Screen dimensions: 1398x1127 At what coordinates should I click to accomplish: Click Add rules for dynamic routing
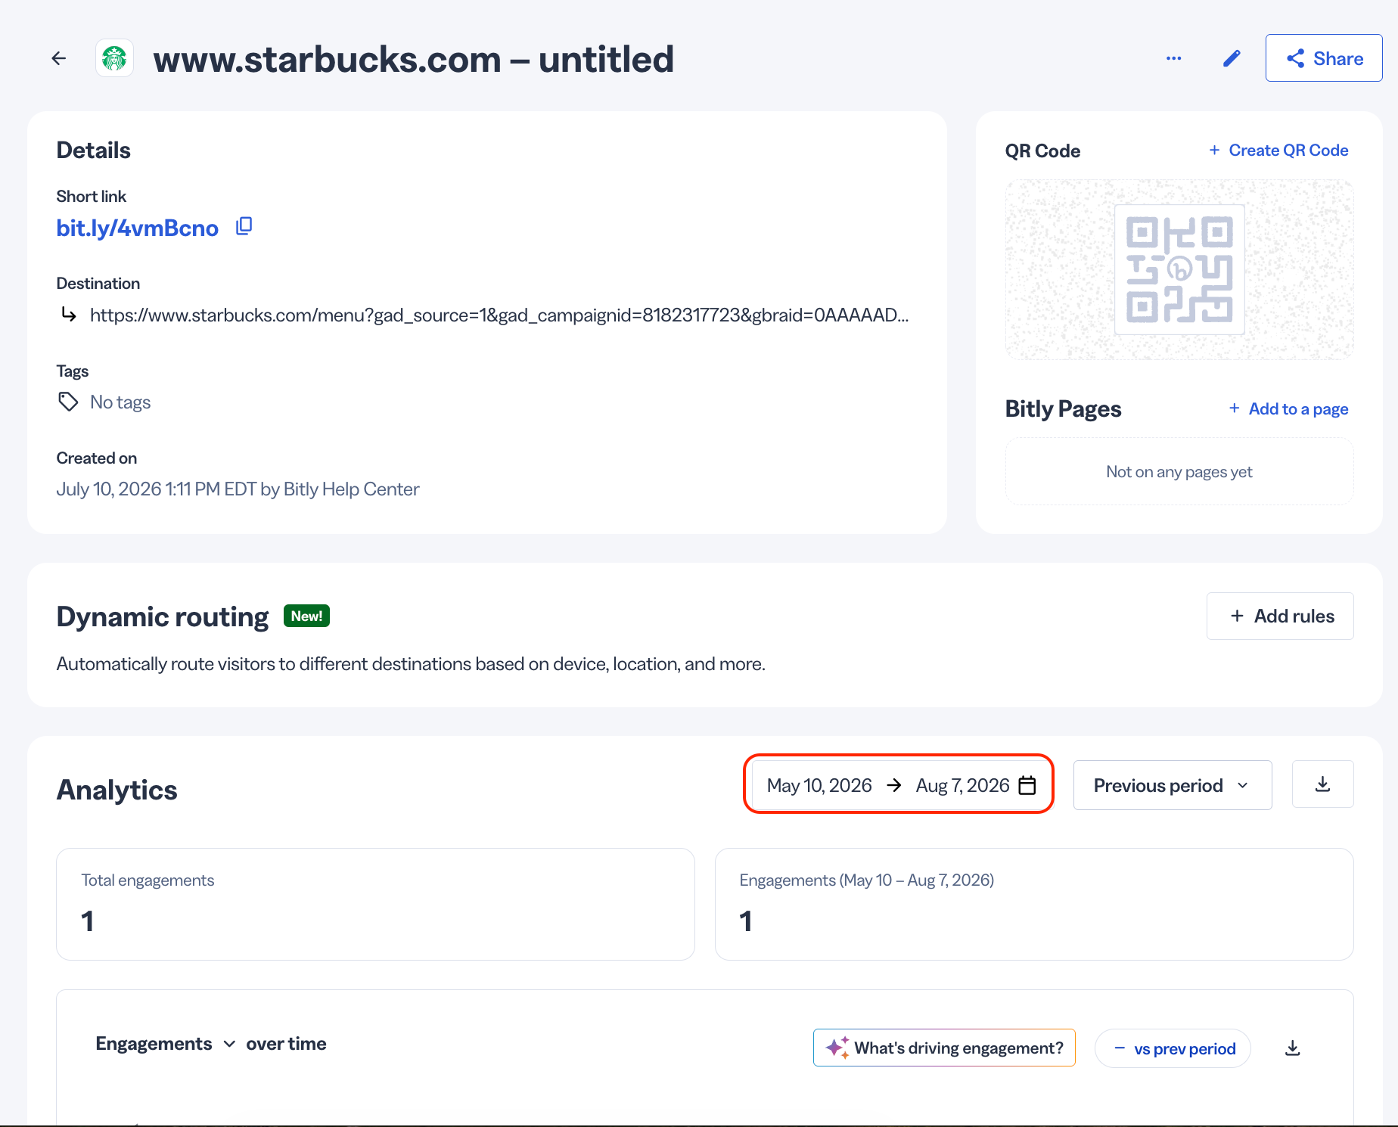coord(1280,616)
